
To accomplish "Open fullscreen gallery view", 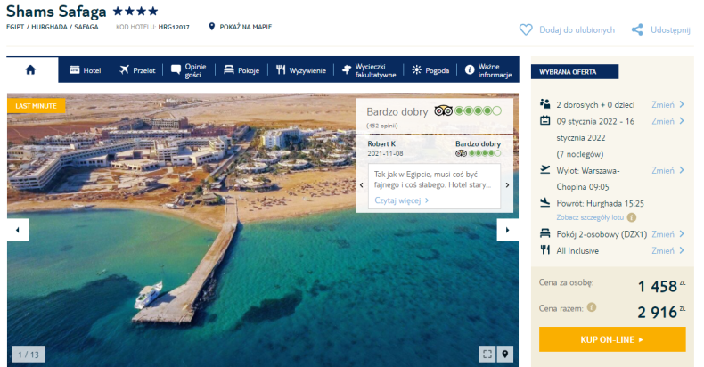I will point(487,354).
